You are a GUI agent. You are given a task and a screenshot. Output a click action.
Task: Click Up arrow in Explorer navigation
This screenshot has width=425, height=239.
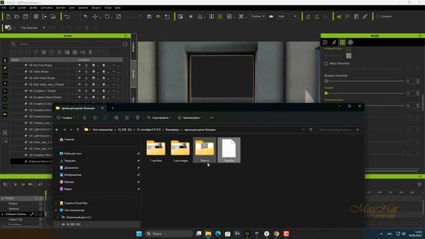pyautogui.click(x=78, y=129)
